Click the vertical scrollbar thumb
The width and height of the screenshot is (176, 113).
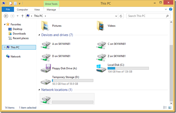click(171, 73)
